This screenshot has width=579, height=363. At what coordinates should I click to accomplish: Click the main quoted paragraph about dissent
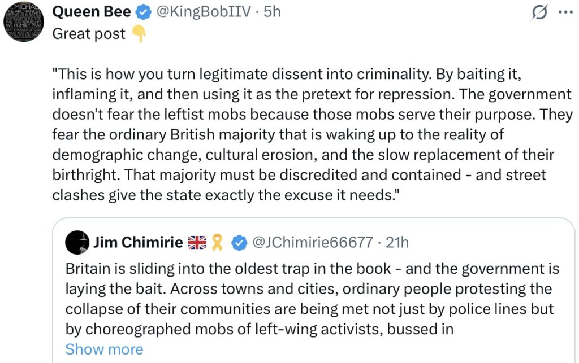[312, 134]
